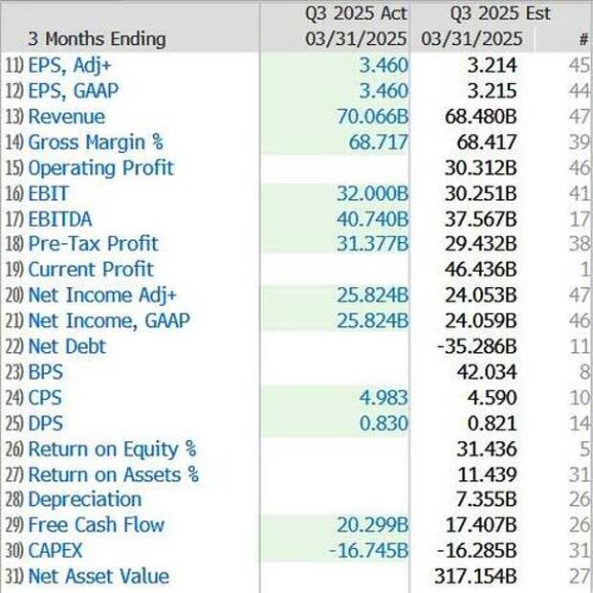
Task: Select the Free Cash Flow label
Action: 96,525
